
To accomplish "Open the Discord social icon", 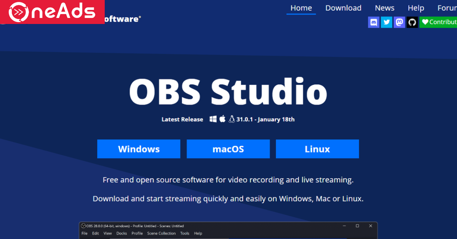I will [374, 22].
